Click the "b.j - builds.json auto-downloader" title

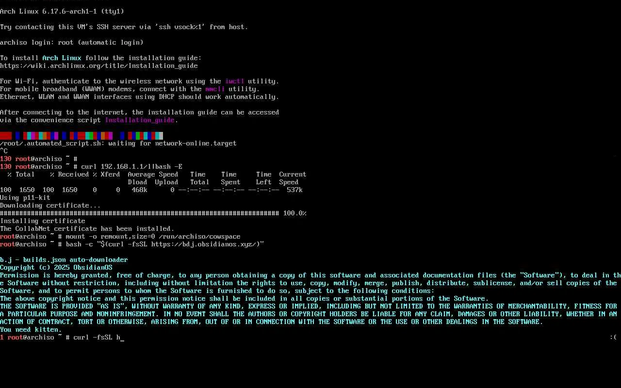point(64,259)
